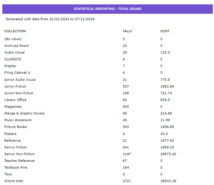The height and width of the screenshot is (185, 214).
Task: Select Senior Fiction tally 541
Action: coord(126,147)
